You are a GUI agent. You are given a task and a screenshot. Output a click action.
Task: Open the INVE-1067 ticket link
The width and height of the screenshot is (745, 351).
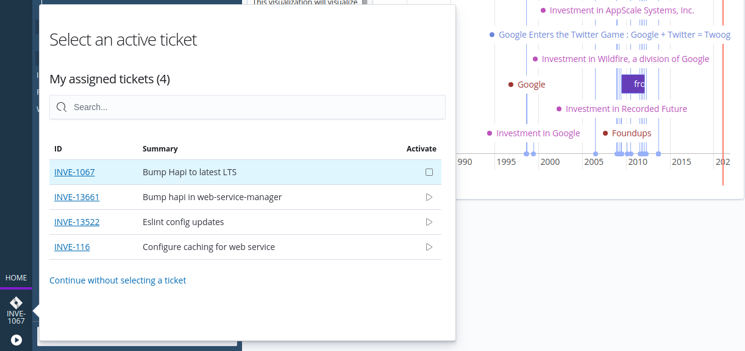click(x=74, y=172)
